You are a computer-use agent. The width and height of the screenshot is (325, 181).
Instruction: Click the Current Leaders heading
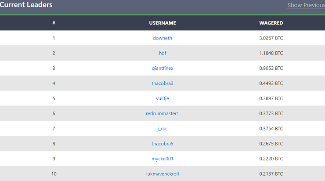point(26,4)
